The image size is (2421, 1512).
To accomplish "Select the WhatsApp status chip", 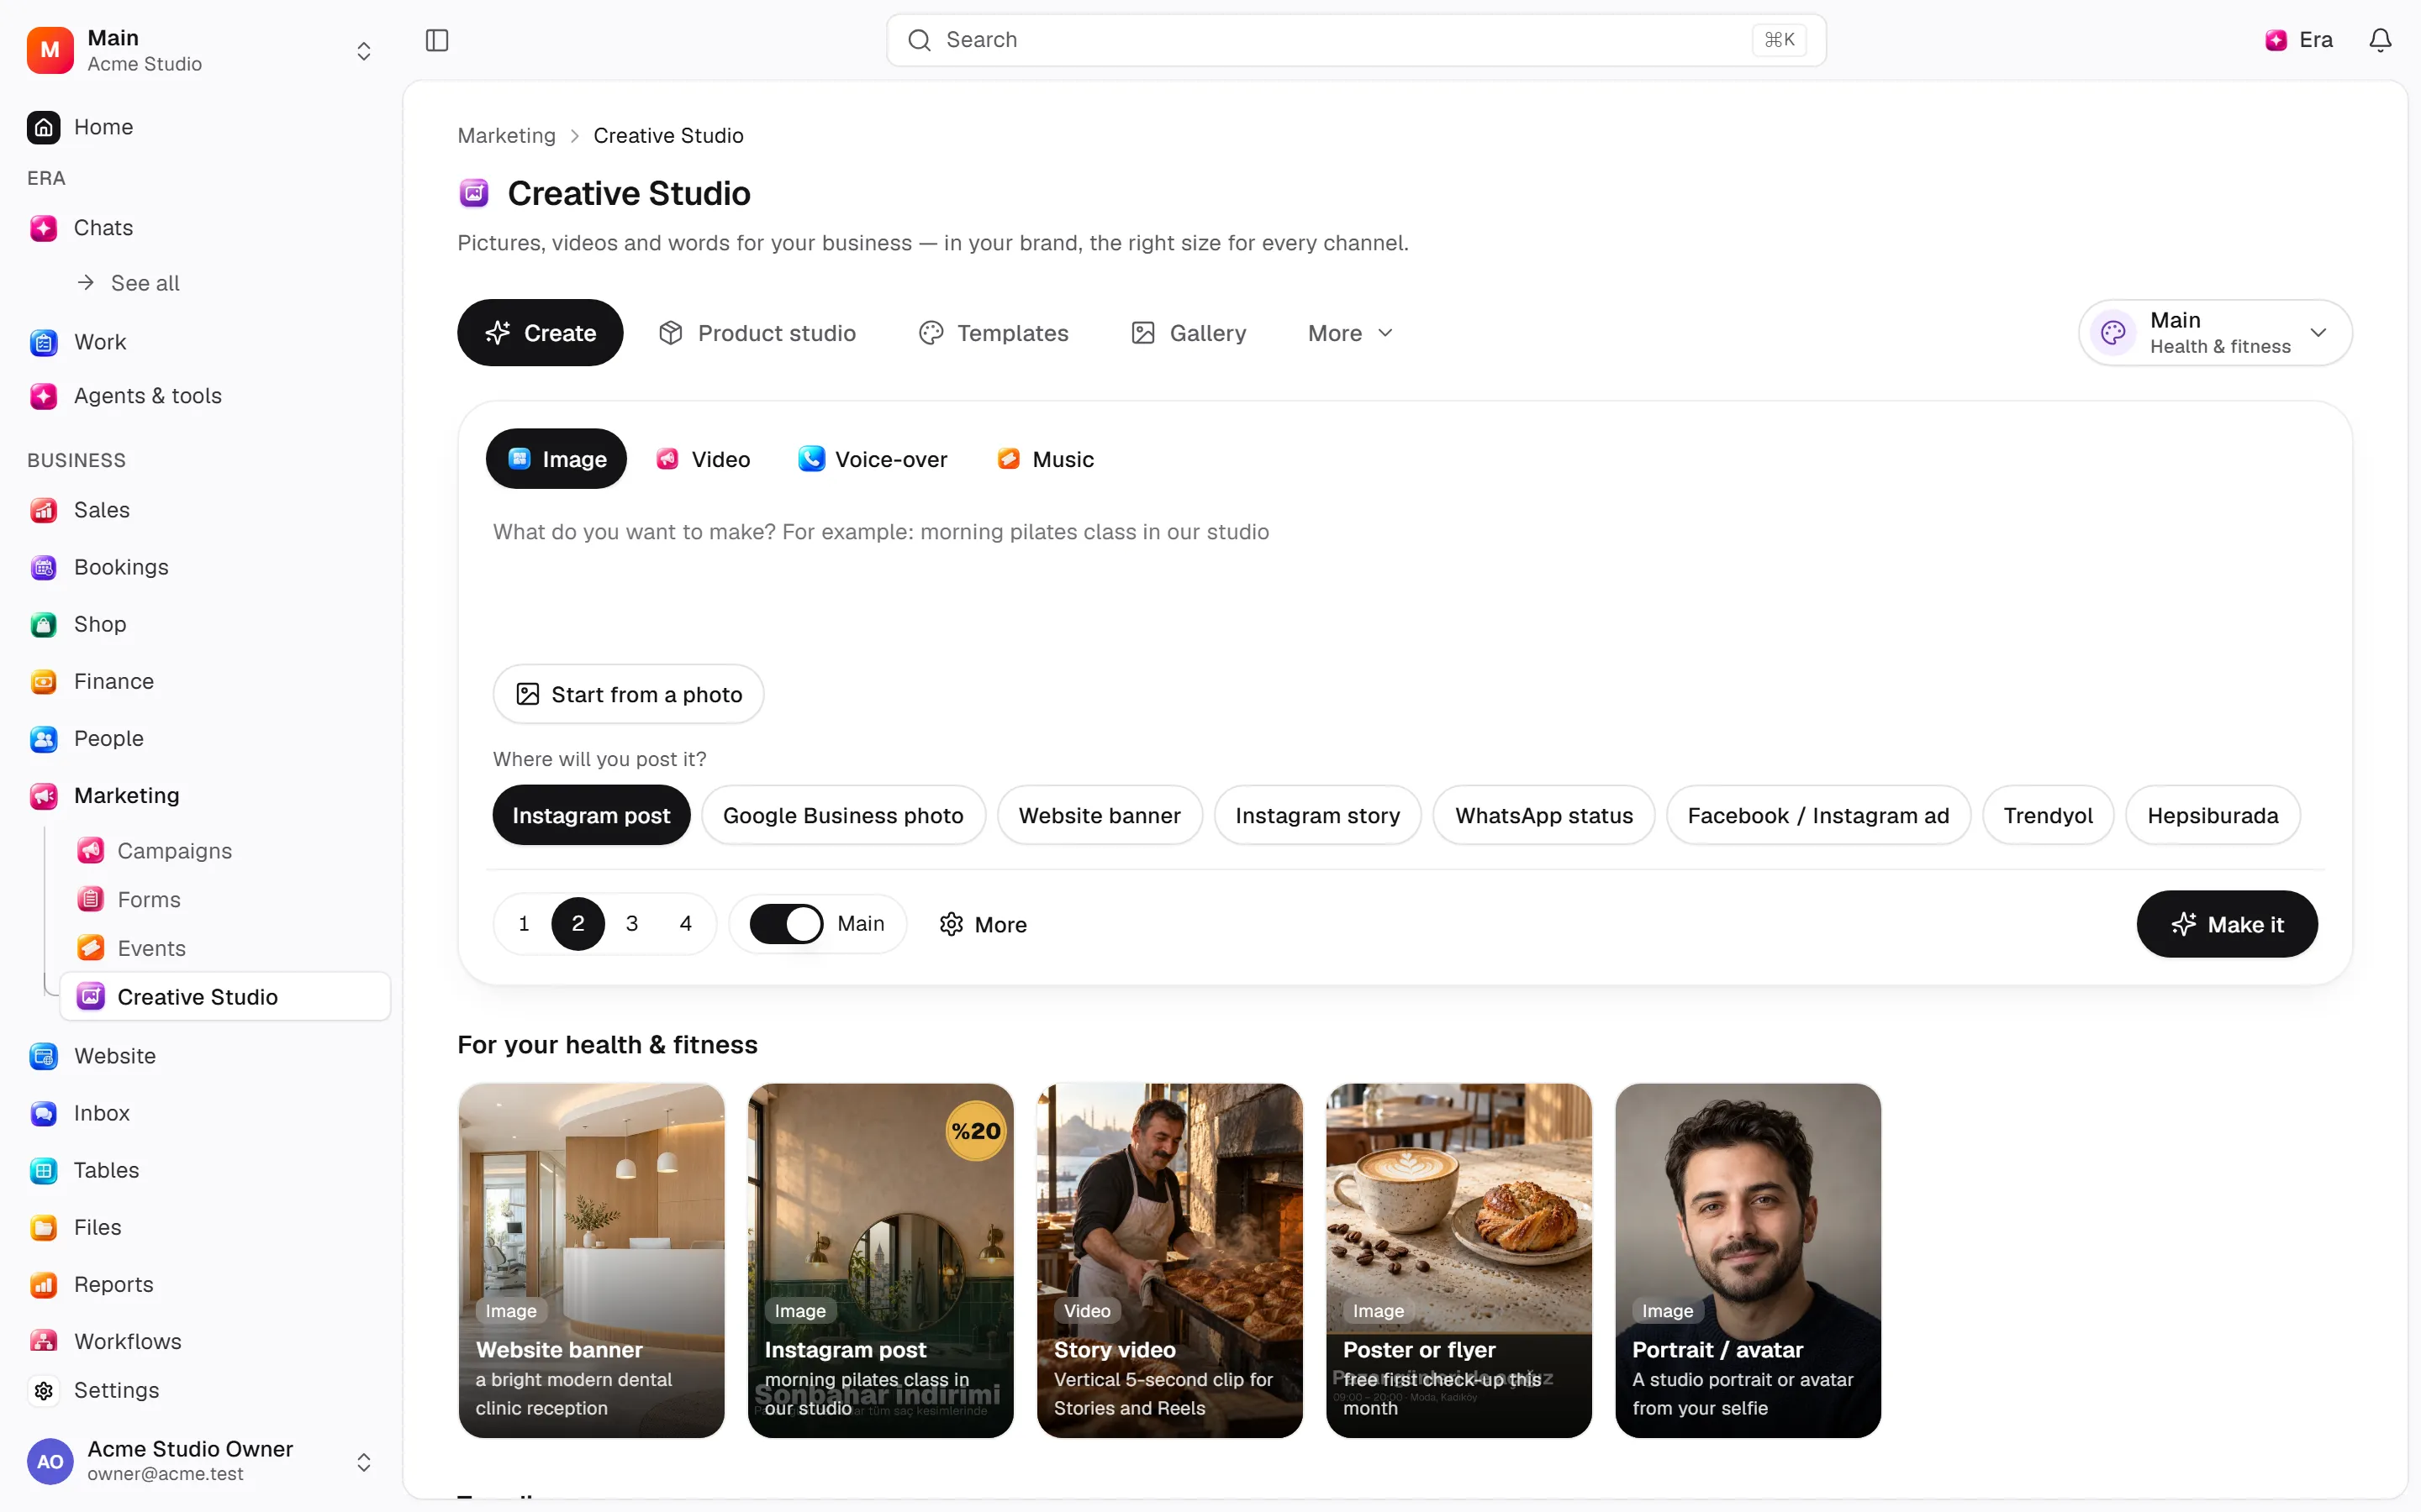I will coord(1543,815).
